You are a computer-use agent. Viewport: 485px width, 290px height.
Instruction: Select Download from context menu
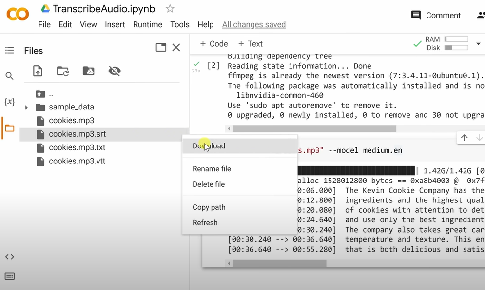(209, 146)
